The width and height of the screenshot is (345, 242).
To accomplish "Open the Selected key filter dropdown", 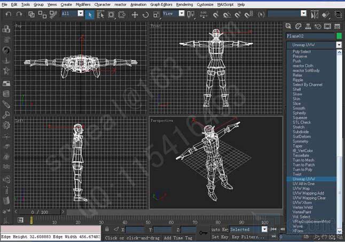I will [x=264, y=230].
